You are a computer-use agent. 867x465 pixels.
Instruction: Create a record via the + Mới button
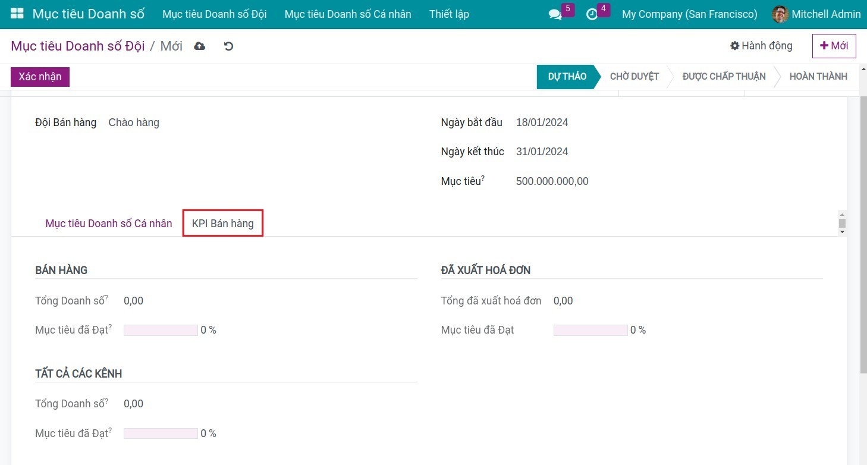pyautogui.click(x=834, y=45)
